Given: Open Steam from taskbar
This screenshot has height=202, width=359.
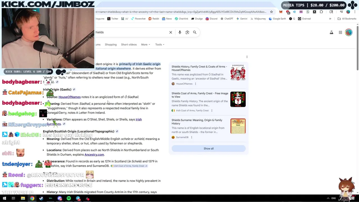Looking at the screenshot, I should (41, 198).
